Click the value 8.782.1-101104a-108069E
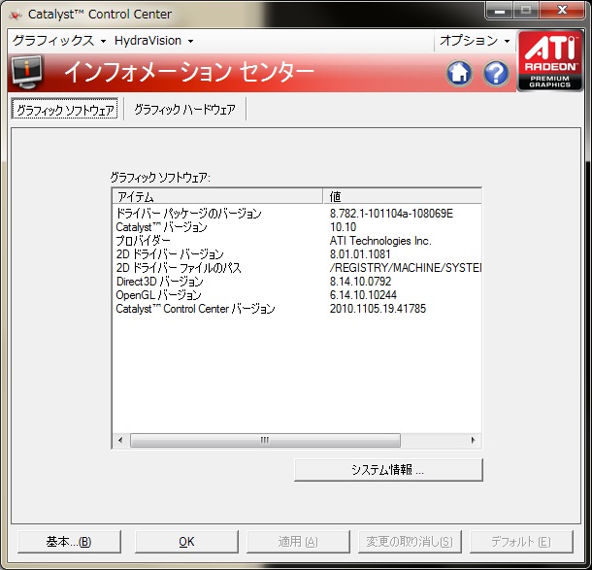 point(391,214)
